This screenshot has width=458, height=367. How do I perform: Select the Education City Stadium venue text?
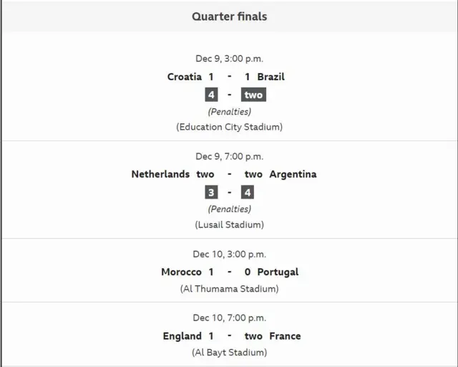[229, 127]
